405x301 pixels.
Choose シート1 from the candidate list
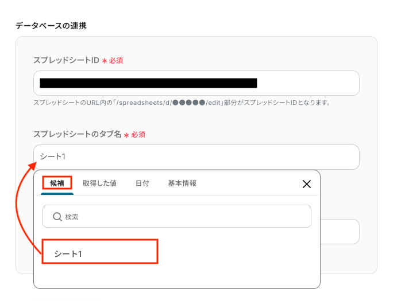(x=100, y=252)
